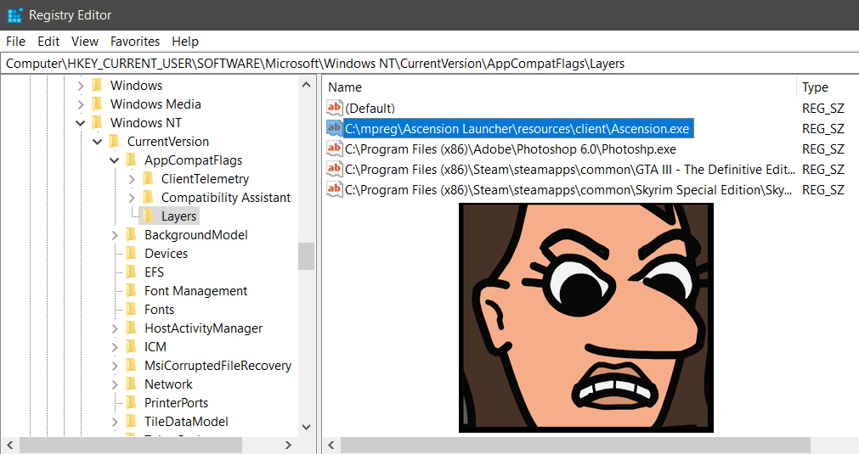Click the Font Management folder icon
The width and height of the screenshot is (859, 454).
(131, 290)
